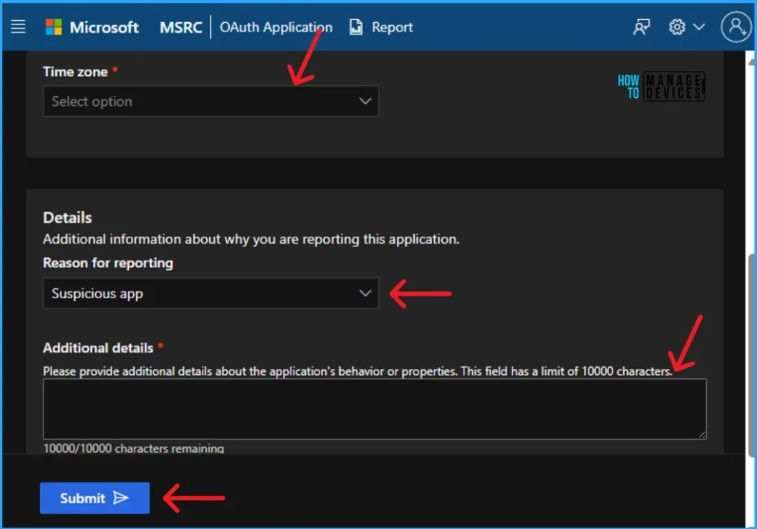The width and height of the screenshot is (757, 529).
Task: Select '10000/10000 characters remaining' text
Action: click(133, 448)
